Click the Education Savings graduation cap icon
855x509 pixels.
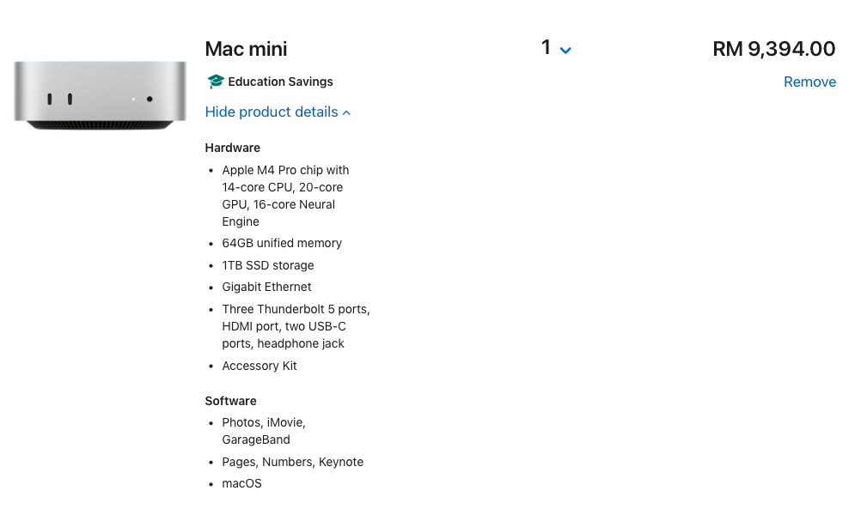(215, 82)
